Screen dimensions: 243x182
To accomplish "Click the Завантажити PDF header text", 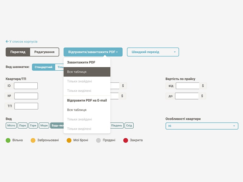I will pos(81,62).
